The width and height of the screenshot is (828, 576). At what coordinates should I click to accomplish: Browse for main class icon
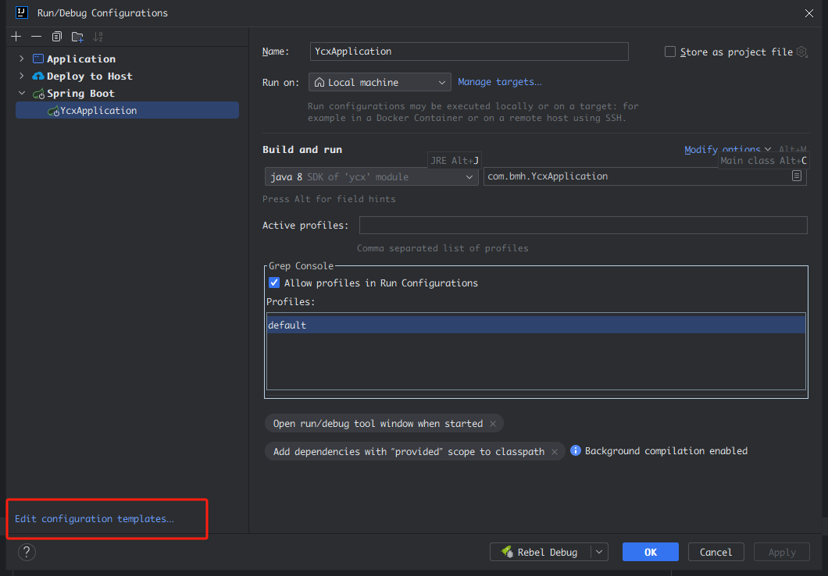click(x=797, y=176)
